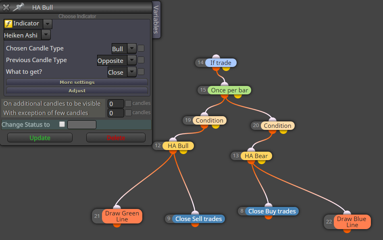Pin the HA Bull properties panel
This screenshot has width=383, height=240.
tap(19, 7)
